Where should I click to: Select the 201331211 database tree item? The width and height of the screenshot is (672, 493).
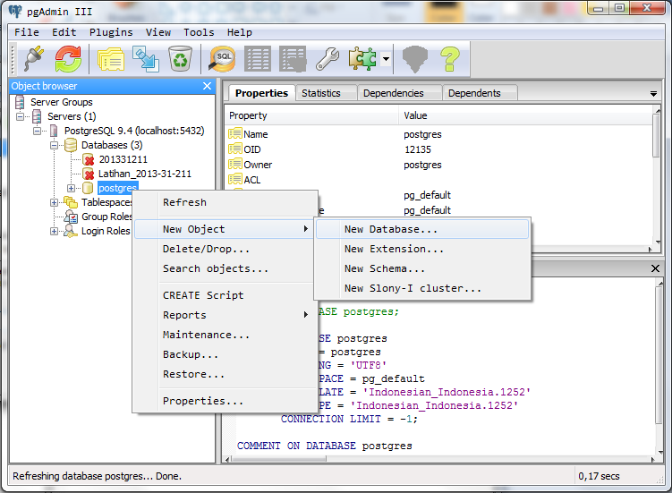[123, 159]
